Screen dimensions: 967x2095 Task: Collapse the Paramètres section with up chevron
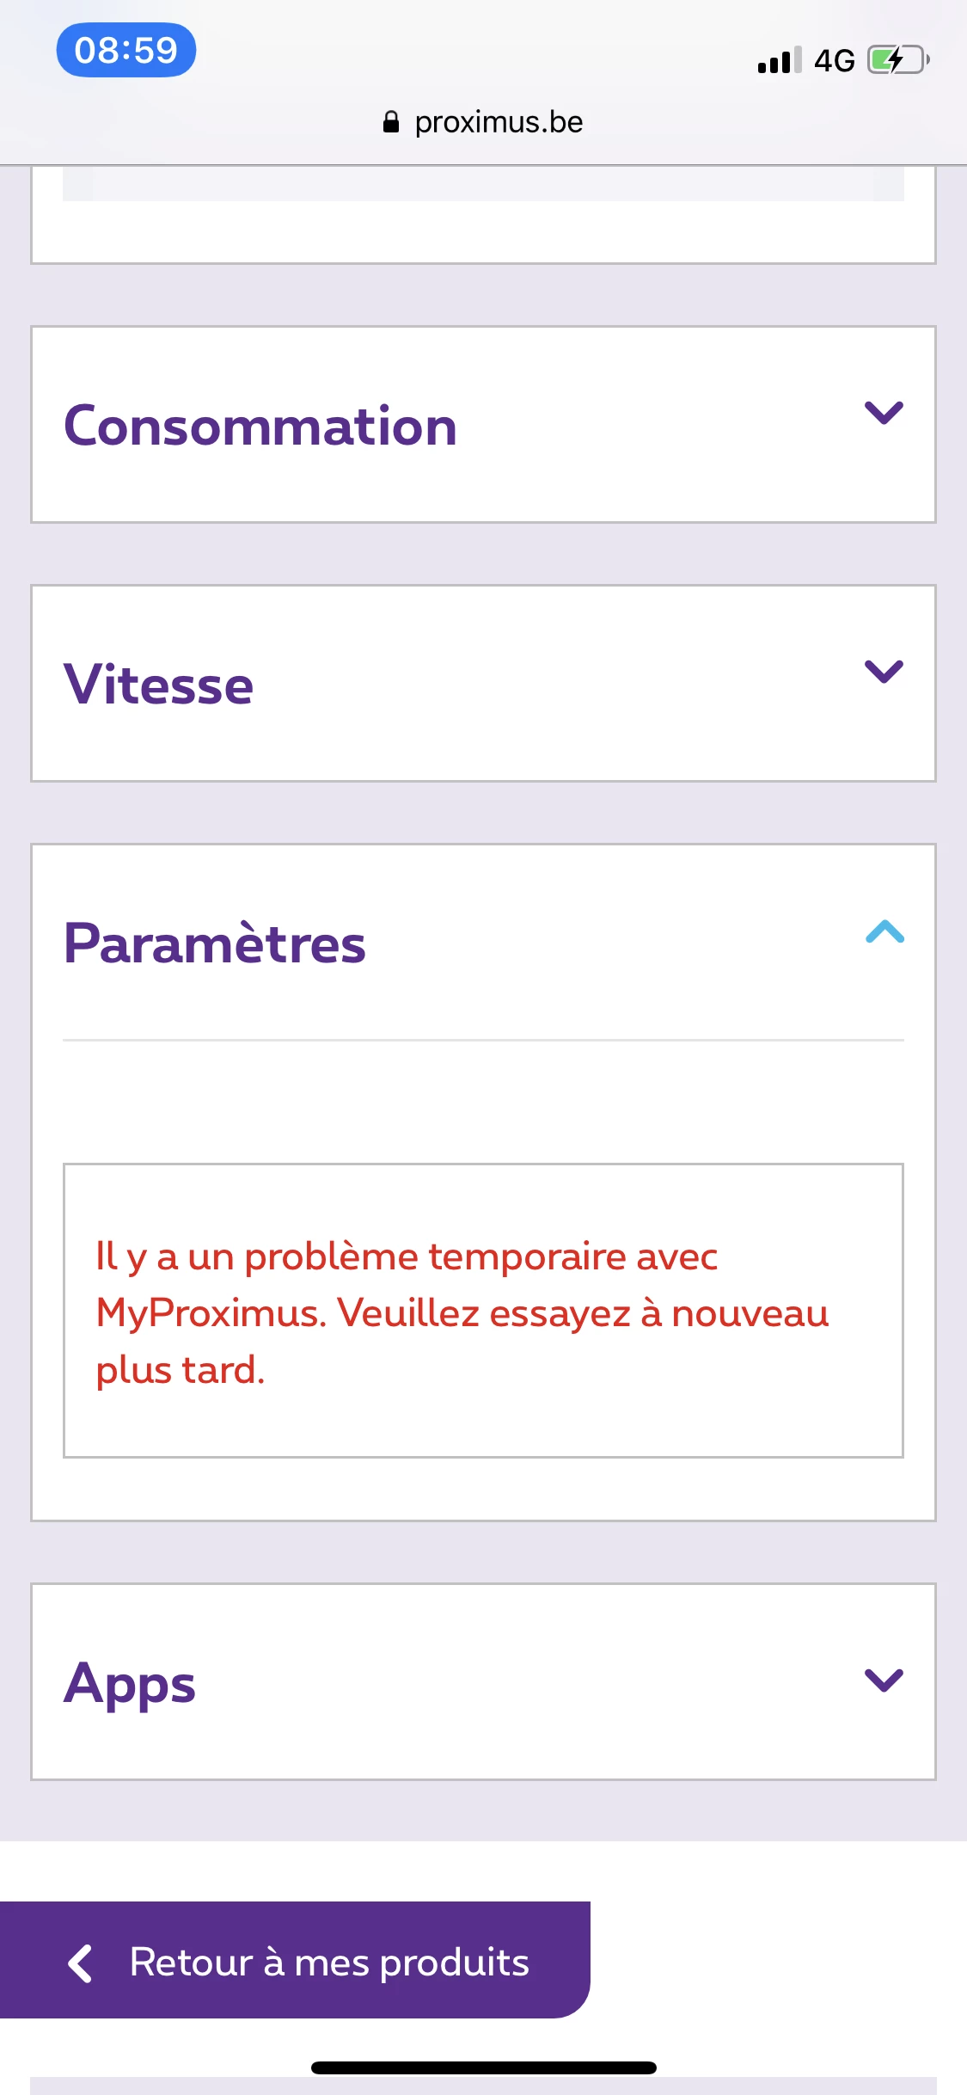click(884, 931)
